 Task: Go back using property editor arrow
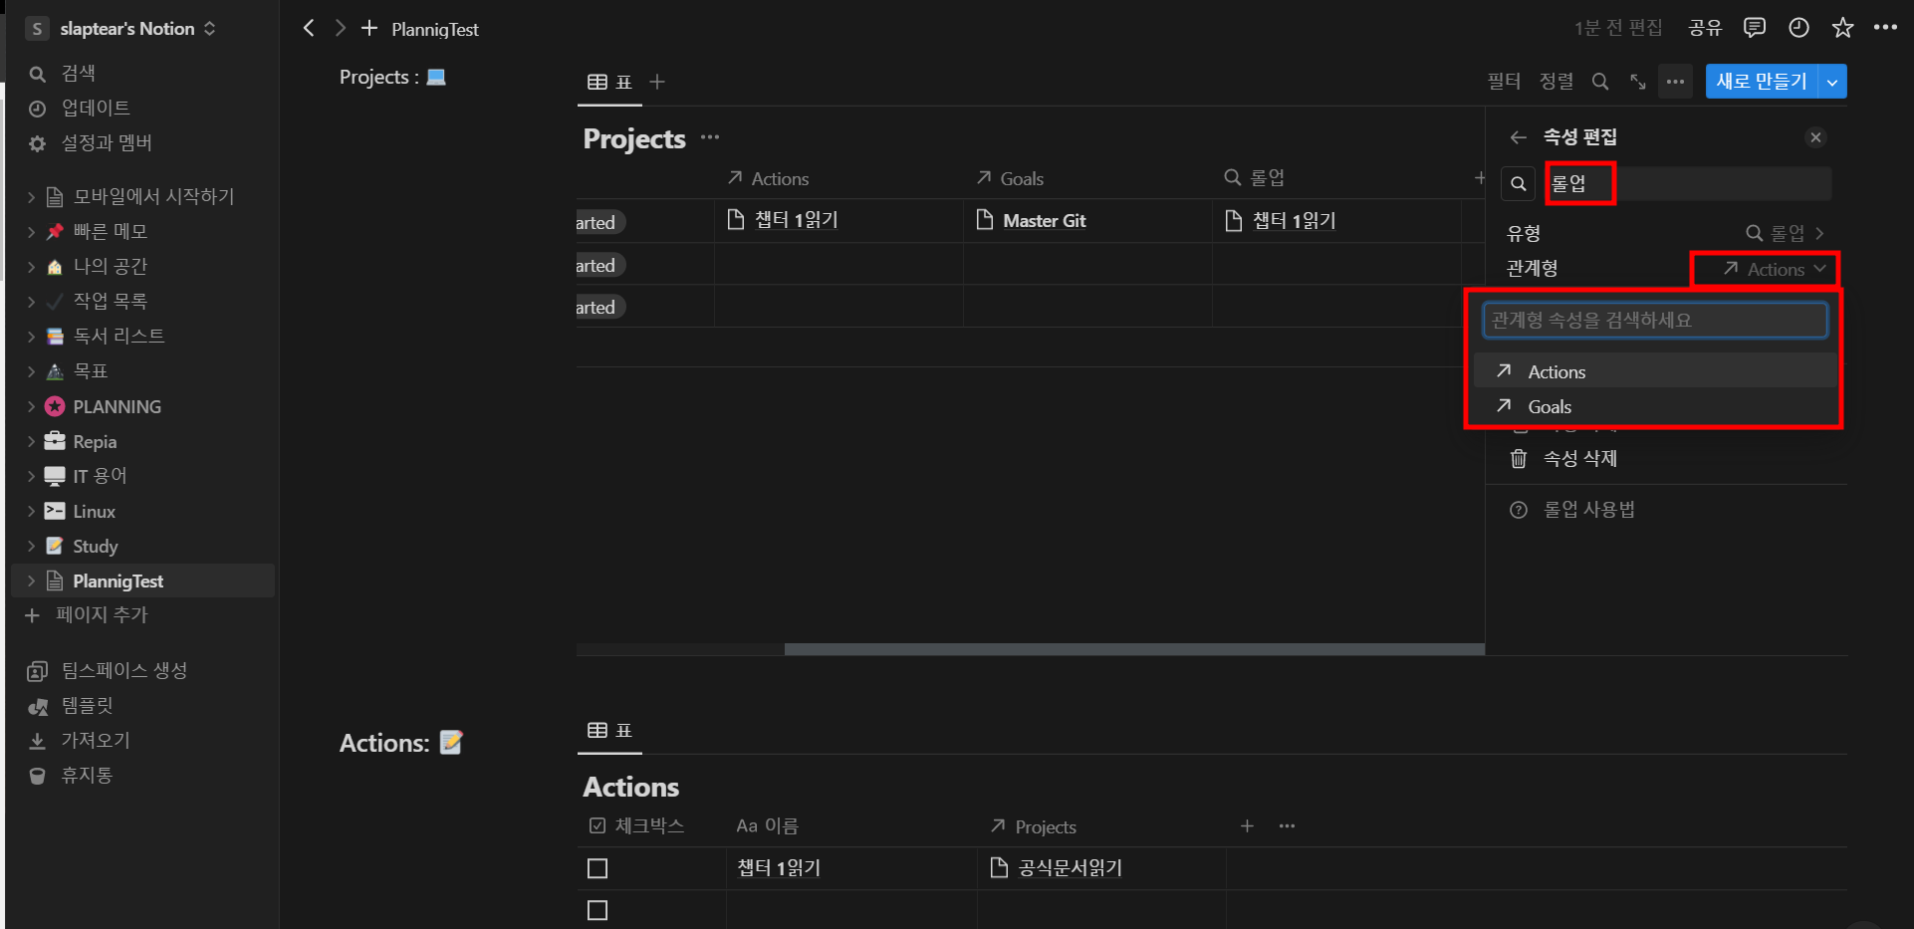pyautogui.click(x=1518, y=137)
